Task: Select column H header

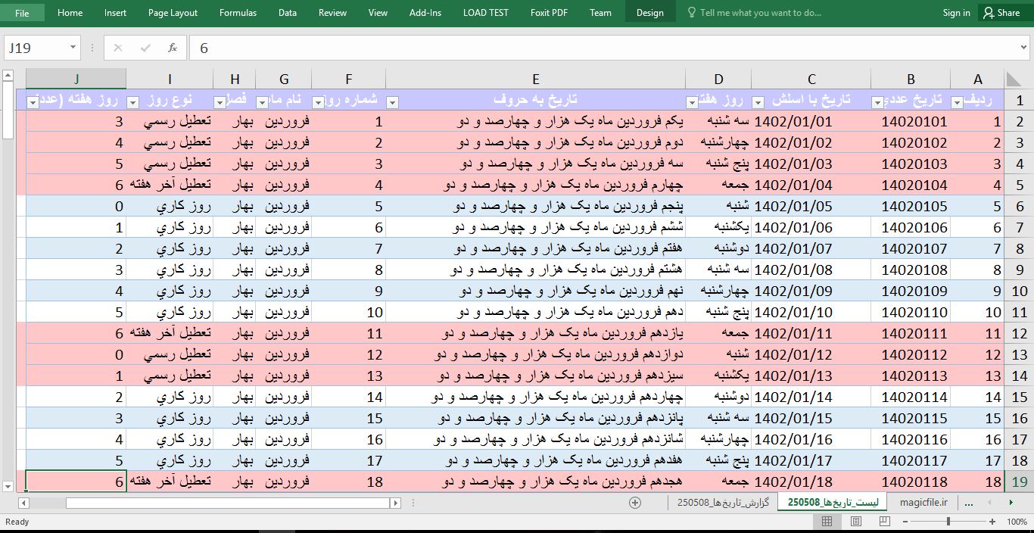Action: 235,79
